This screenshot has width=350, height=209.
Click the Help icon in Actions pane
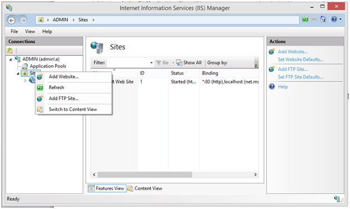tap(272, 86)
